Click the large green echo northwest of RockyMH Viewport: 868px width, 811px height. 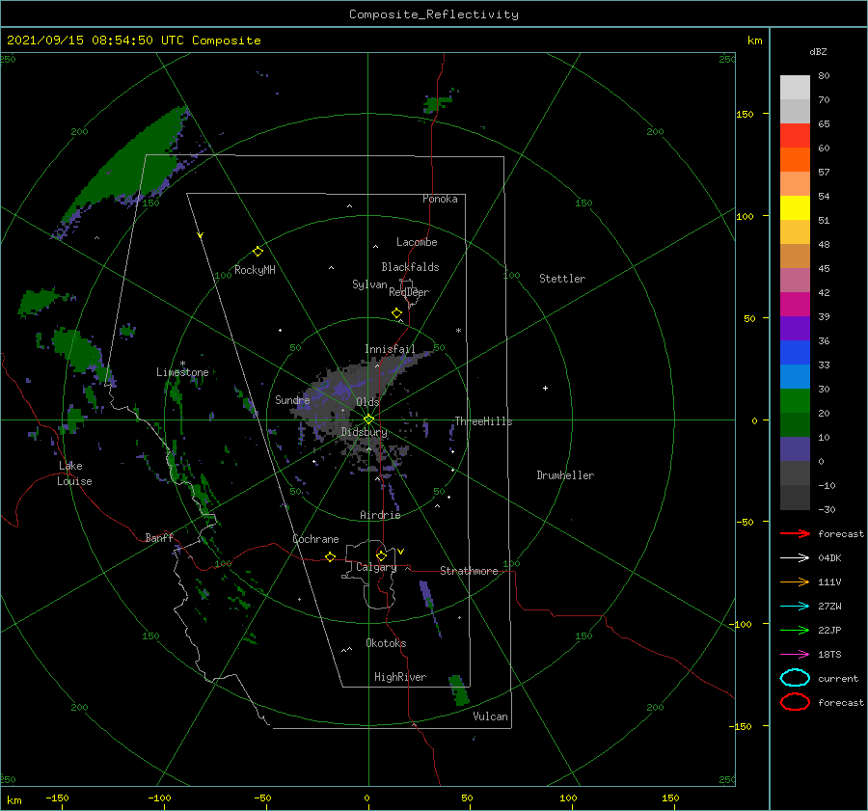pyautogui.click(x=128, y=166)
